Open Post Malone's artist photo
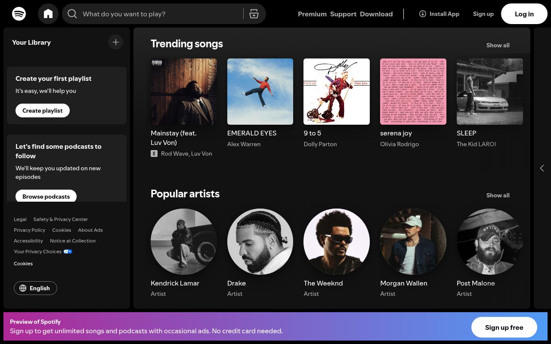 [x=490, y=242]
